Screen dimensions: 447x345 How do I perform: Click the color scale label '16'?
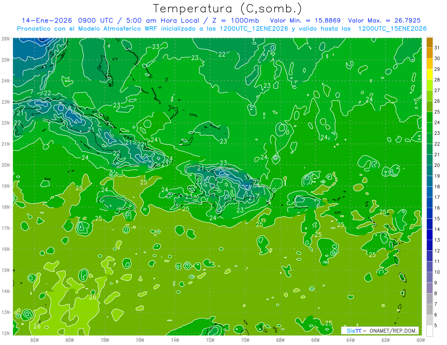tap(437, 208)
